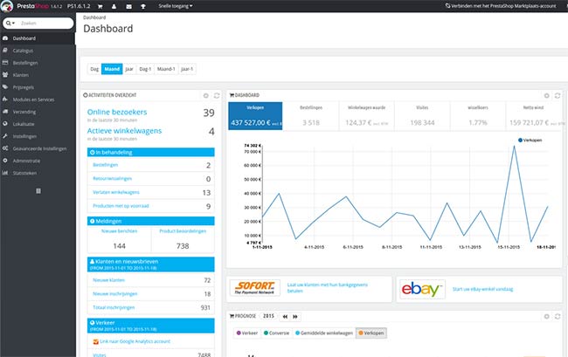
Task: Select the Maand date range tab
Action: tap(112, 69)
